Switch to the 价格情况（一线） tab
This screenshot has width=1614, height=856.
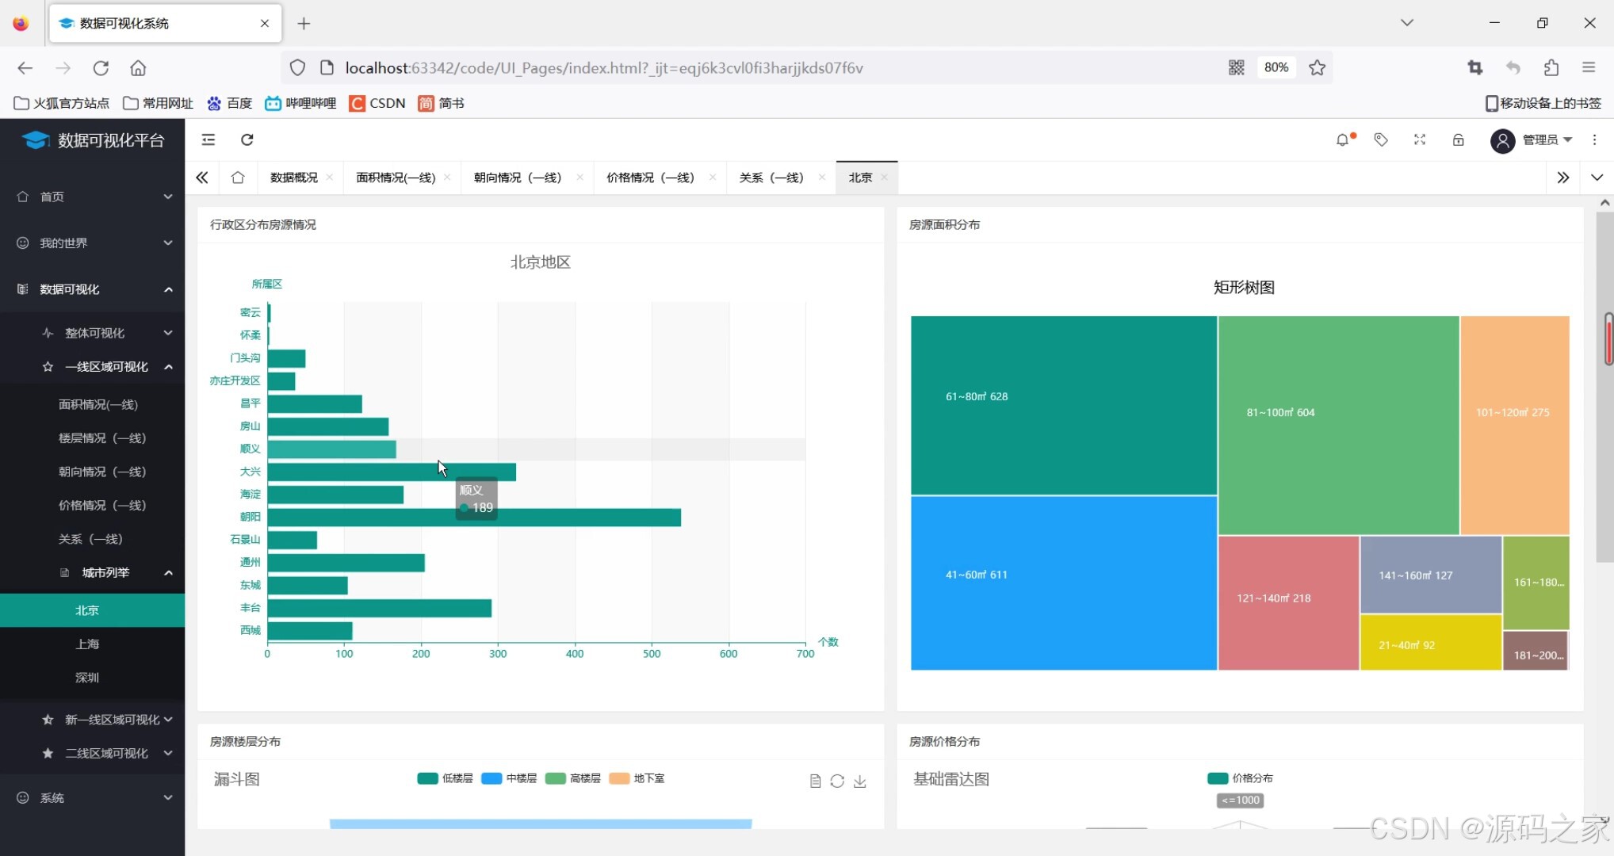coord(650,178)
